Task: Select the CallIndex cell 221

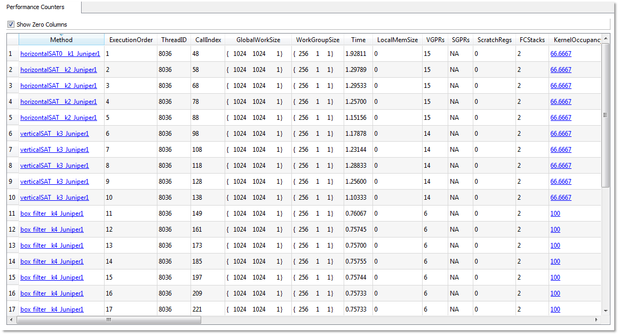Action: pyautogui.click(x=208, y=309)
